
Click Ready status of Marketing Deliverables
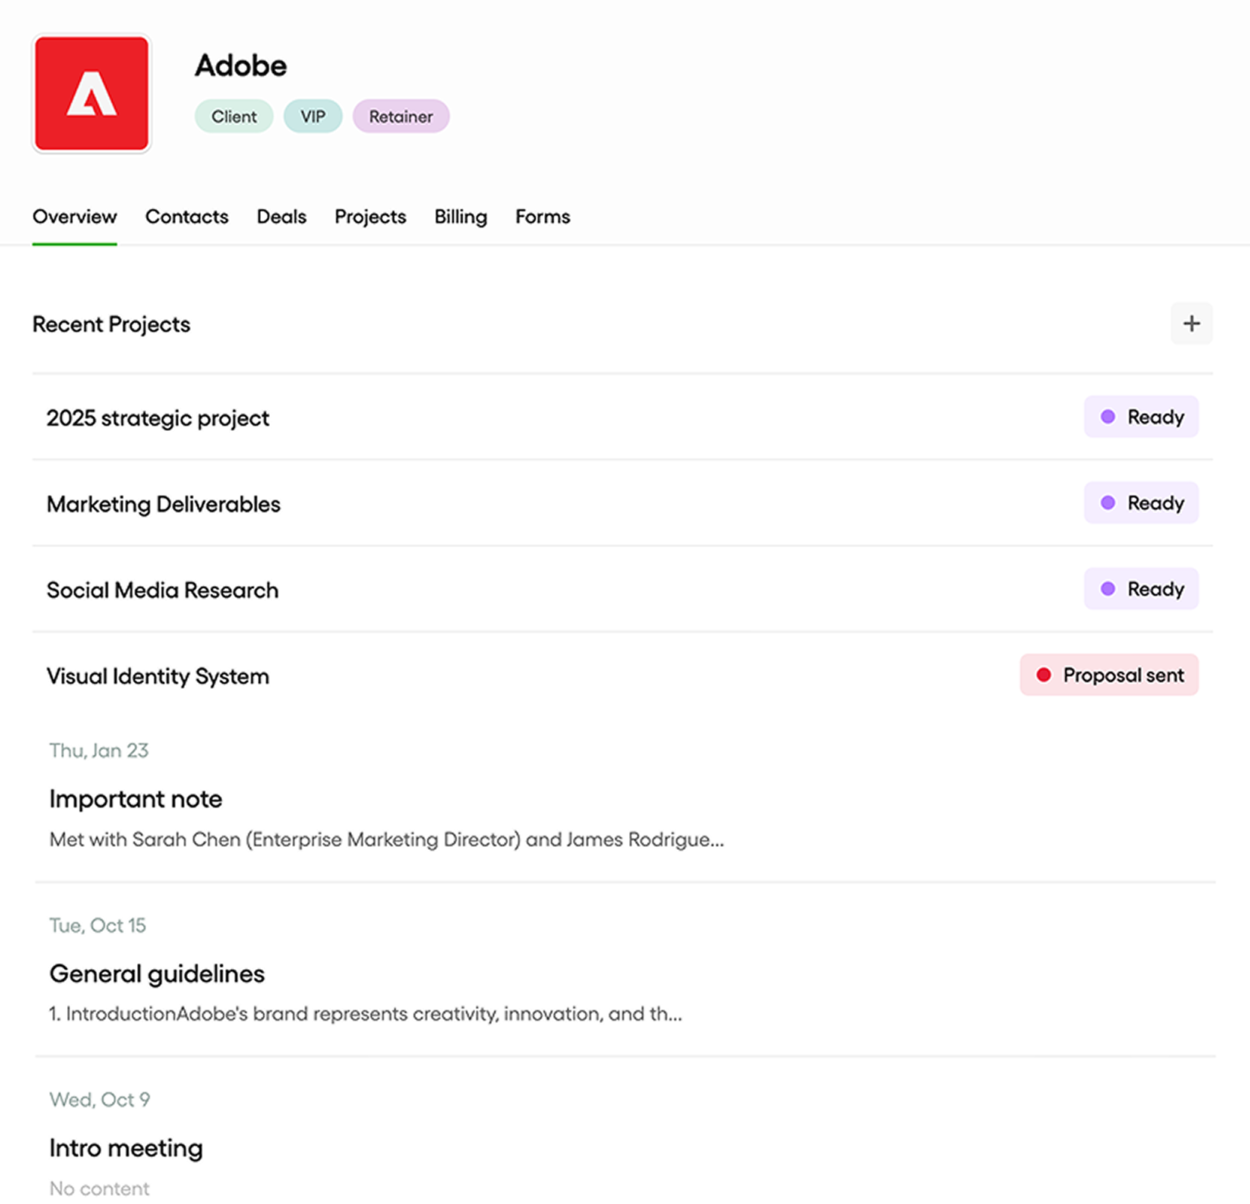point(1140,503)
